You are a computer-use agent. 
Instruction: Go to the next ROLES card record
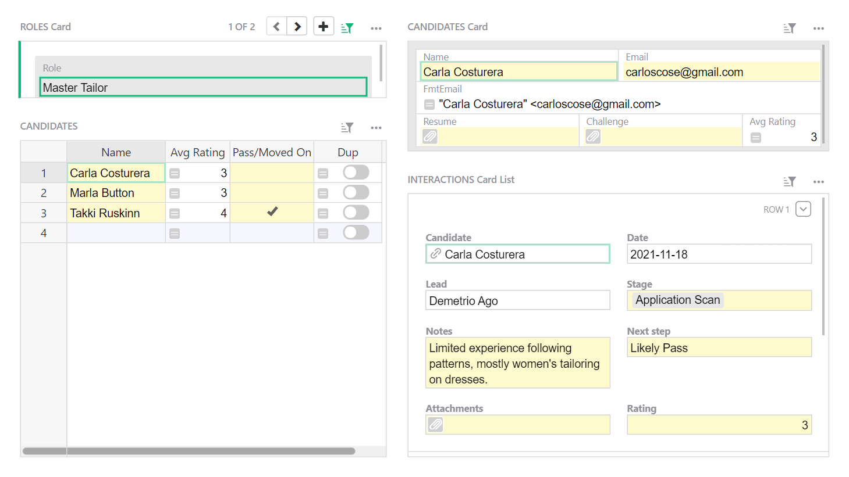297,27
